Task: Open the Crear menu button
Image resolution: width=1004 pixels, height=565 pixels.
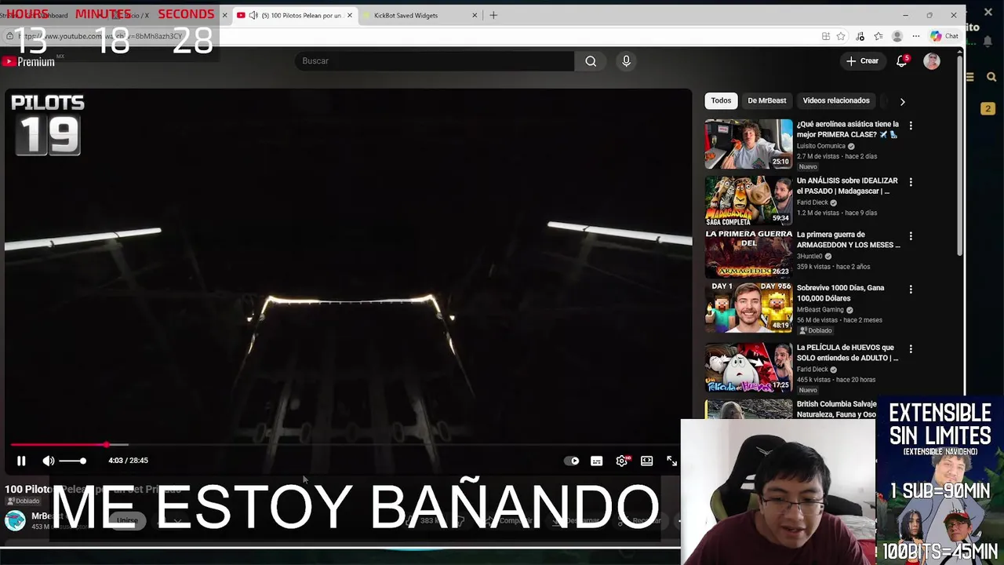Action: point(863,61)
